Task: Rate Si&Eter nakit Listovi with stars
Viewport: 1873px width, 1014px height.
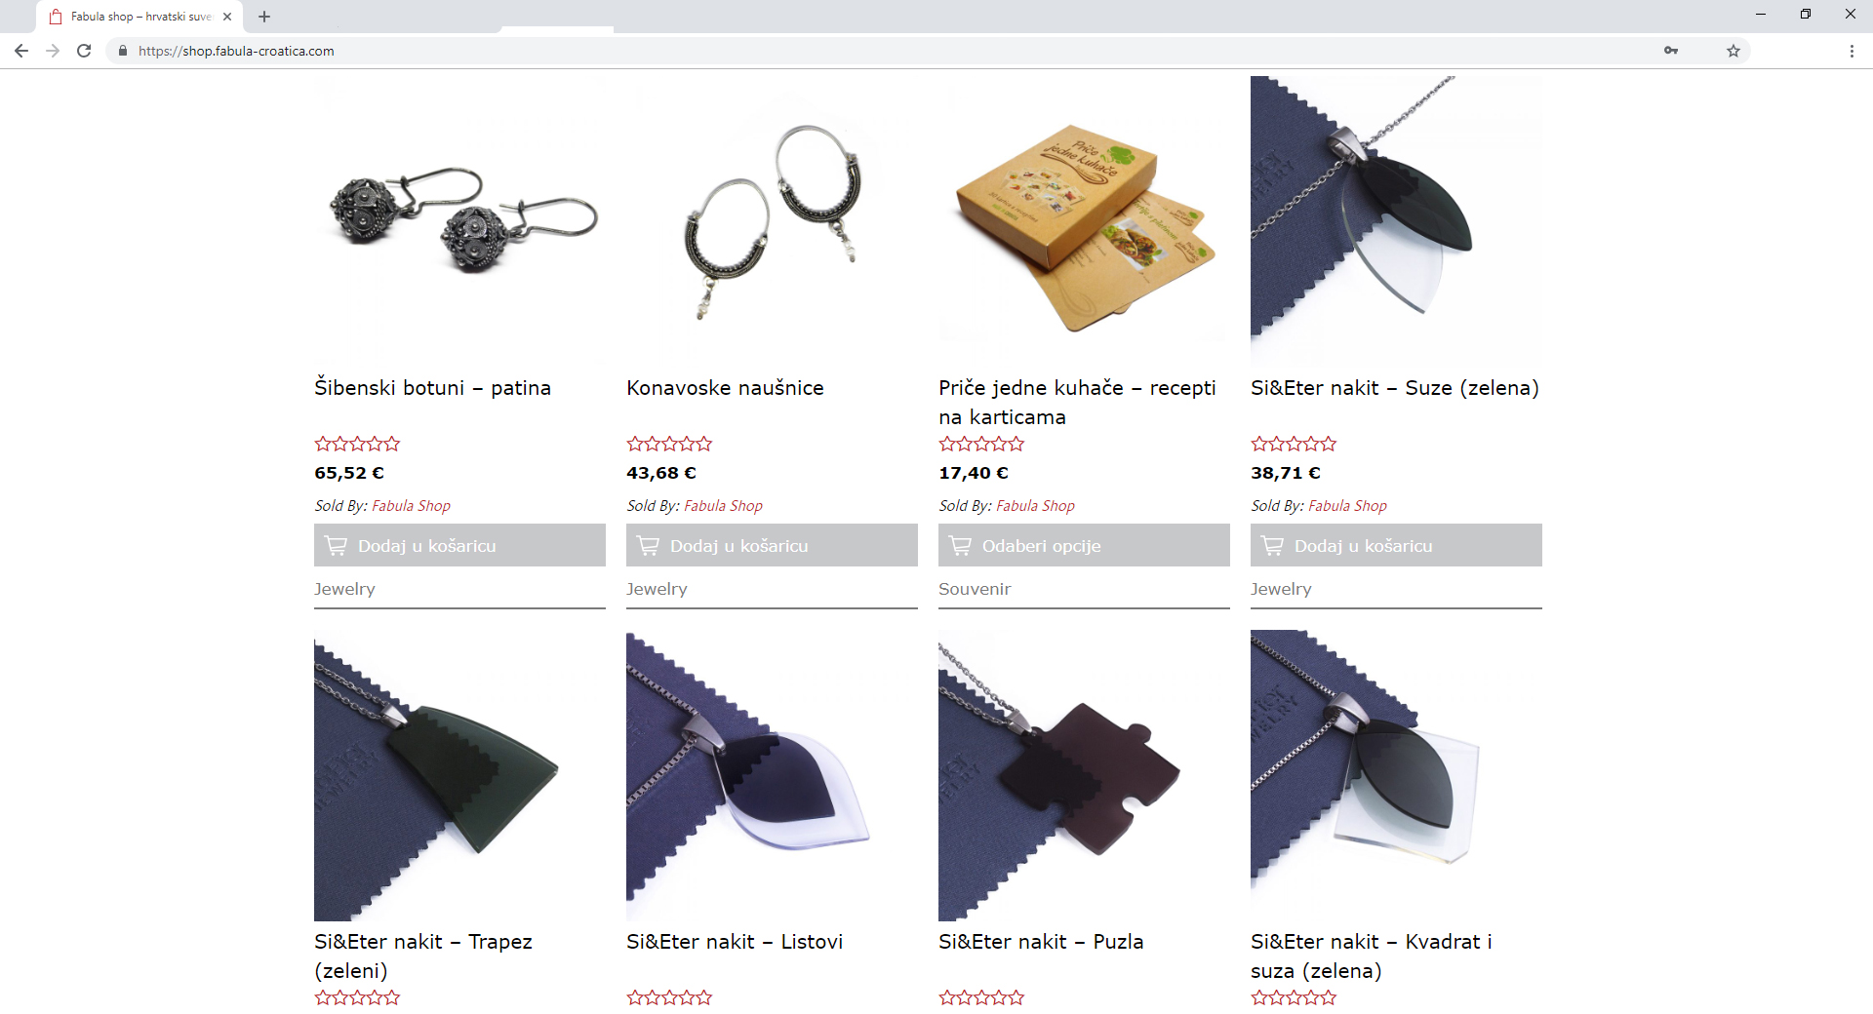Action: click(669, 997)
